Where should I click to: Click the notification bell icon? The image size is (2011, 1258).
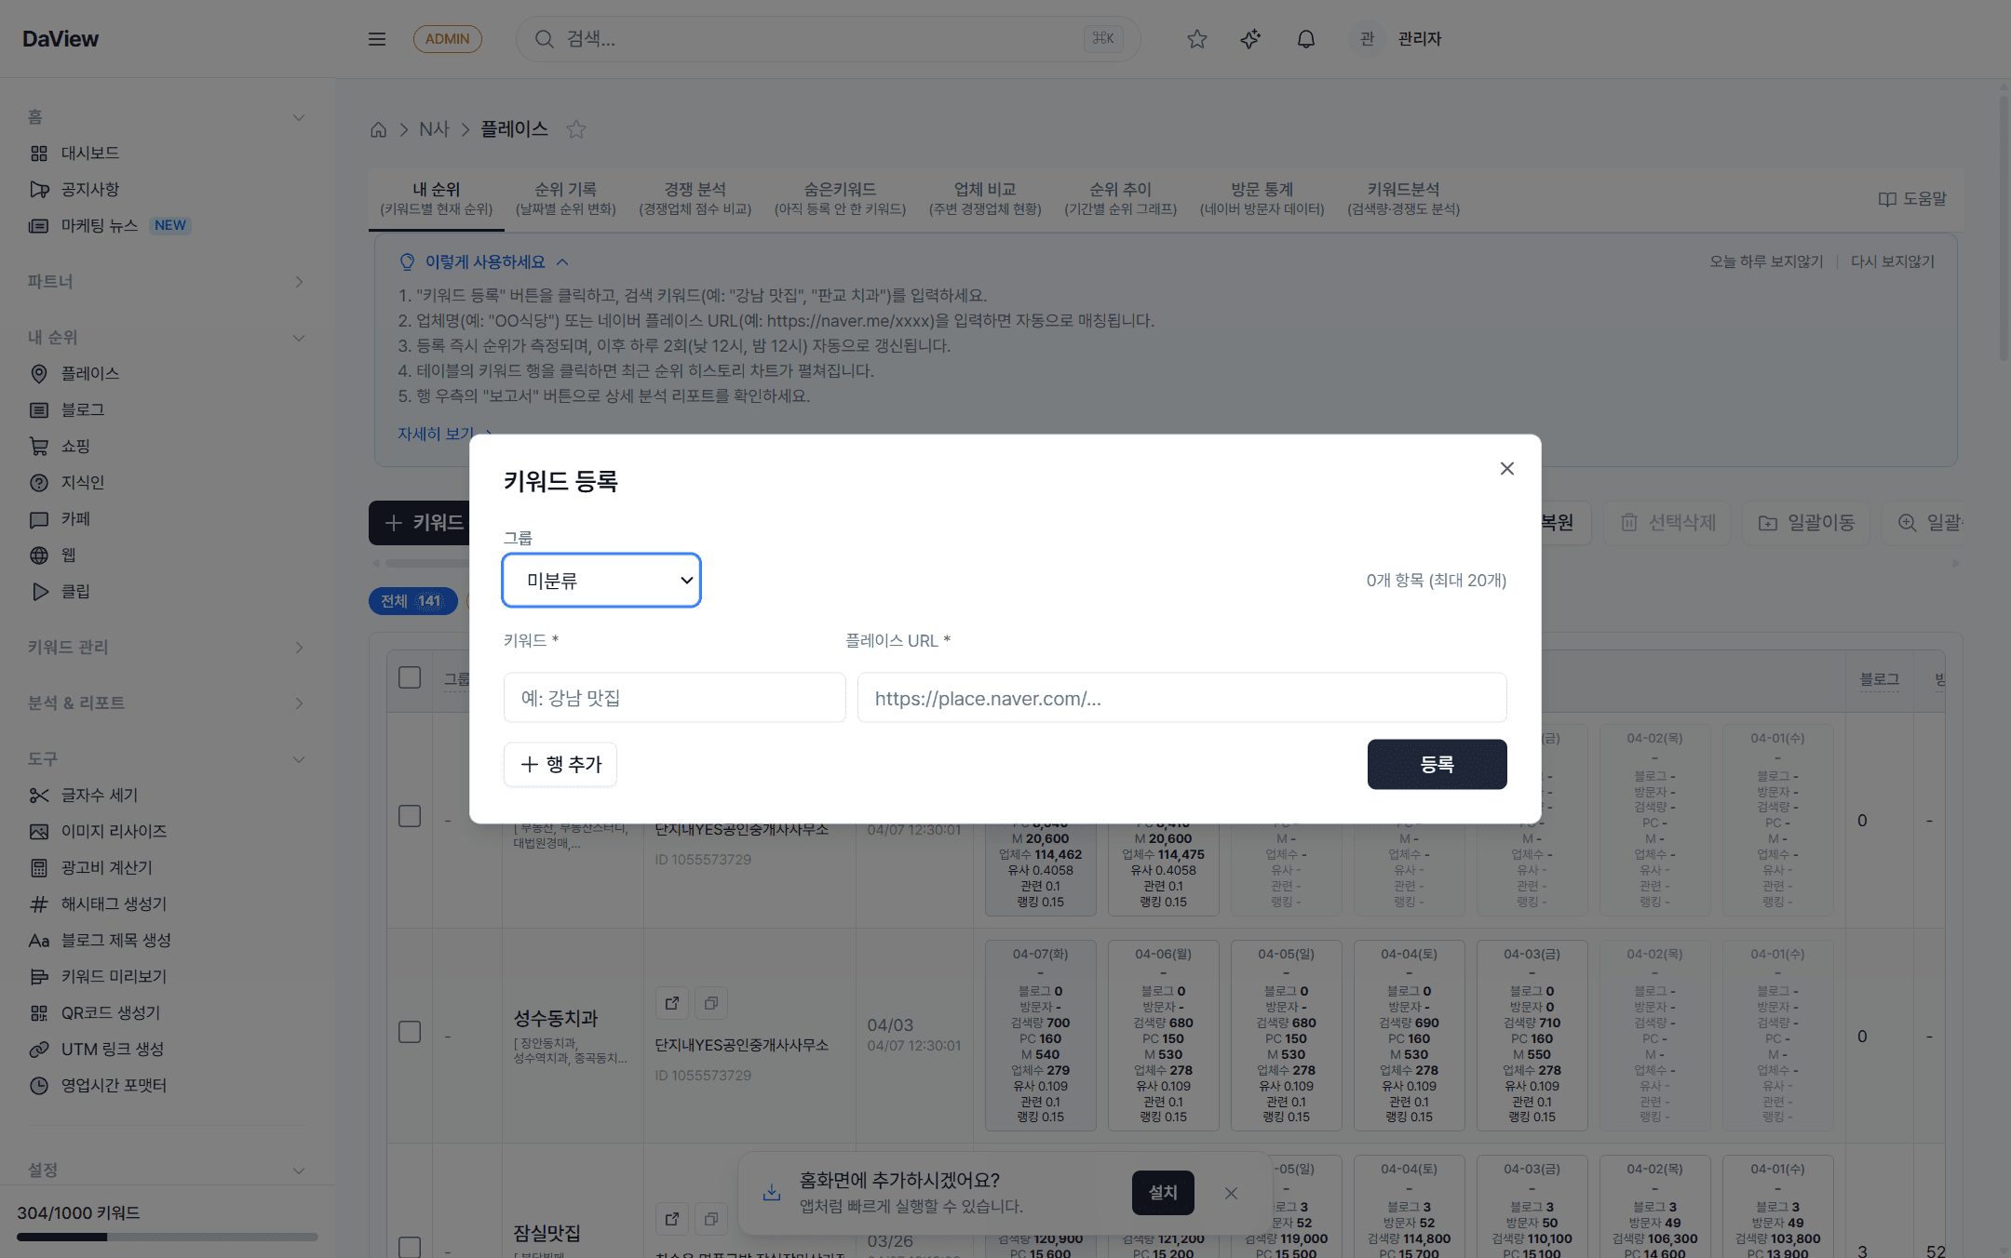tap(1305, 38)
